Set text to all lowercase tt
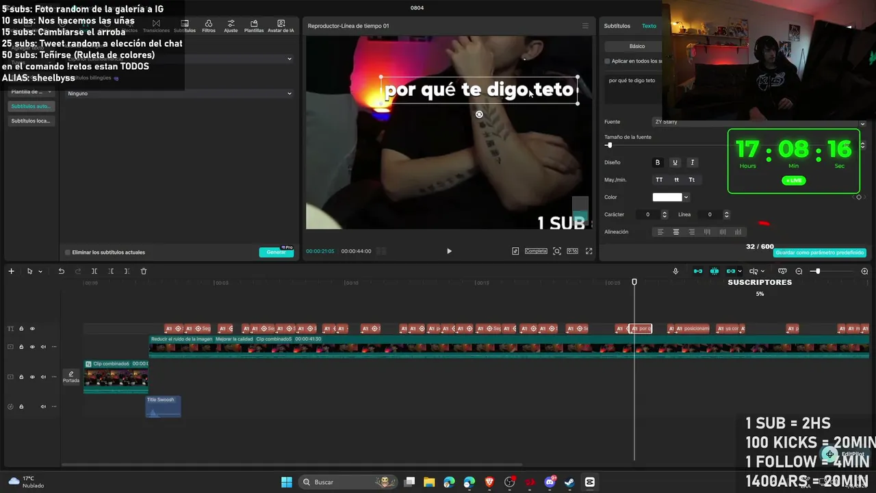This screenshot has height=493, width=876. click(x=676, y=179)
